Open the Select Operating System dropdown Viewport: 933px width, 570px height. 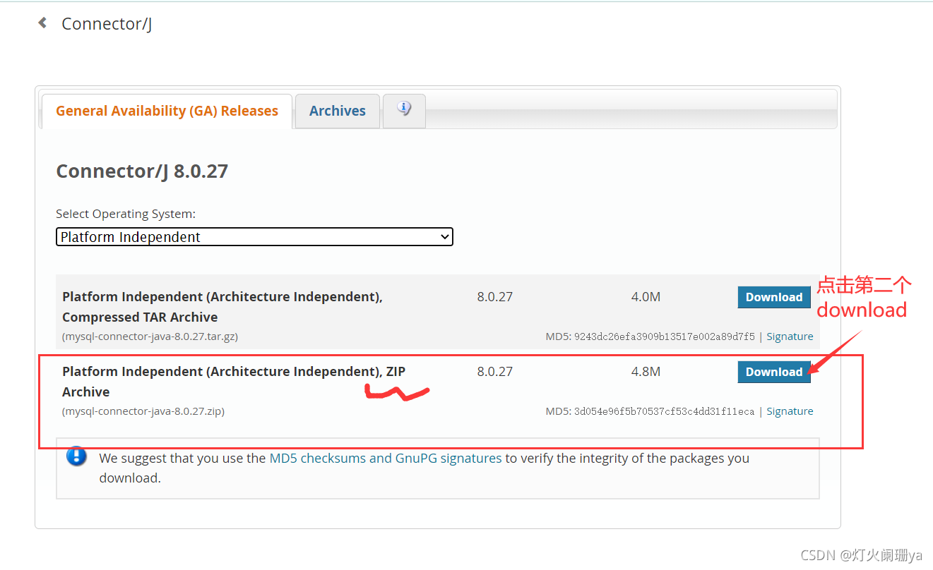(x=254, y=237)
